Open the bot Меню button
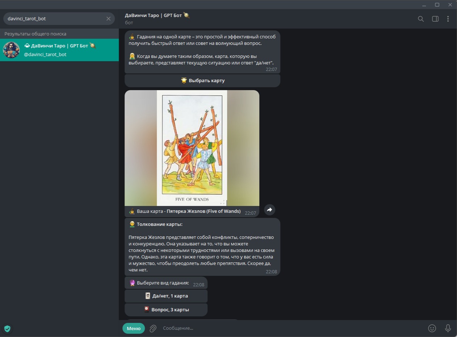 pyautogui.click(x=134, y=328)
